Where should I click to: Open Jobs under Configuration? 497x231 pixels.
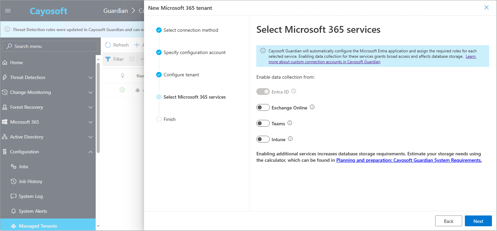click(48, 166)
